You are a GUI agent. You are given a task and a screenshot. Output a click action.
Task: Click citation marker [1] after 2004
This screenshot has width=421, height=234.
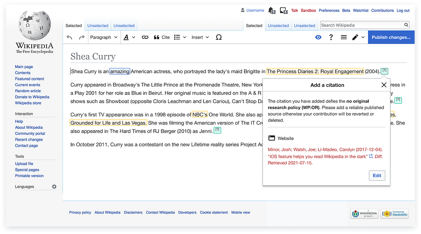click(x=384, y=71)
